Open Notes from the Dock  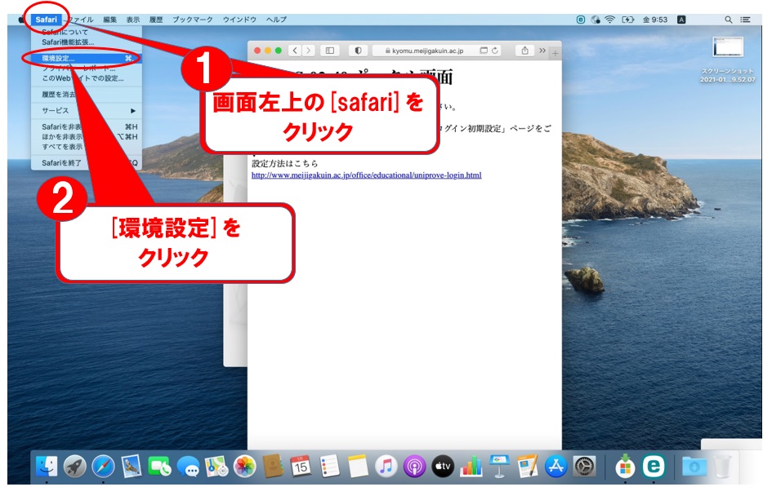coord(358,466)
